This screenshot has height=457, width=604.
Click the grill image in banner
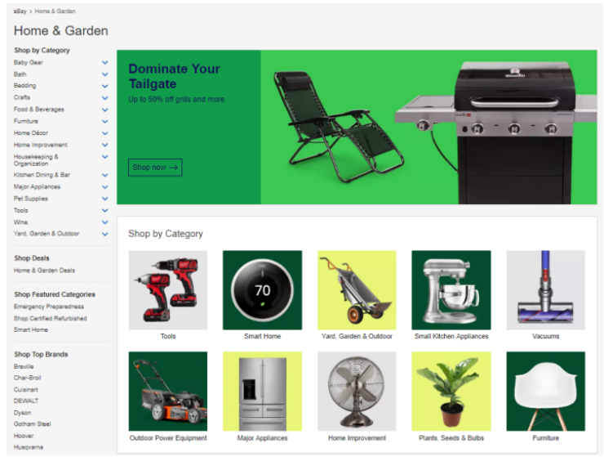497,132
